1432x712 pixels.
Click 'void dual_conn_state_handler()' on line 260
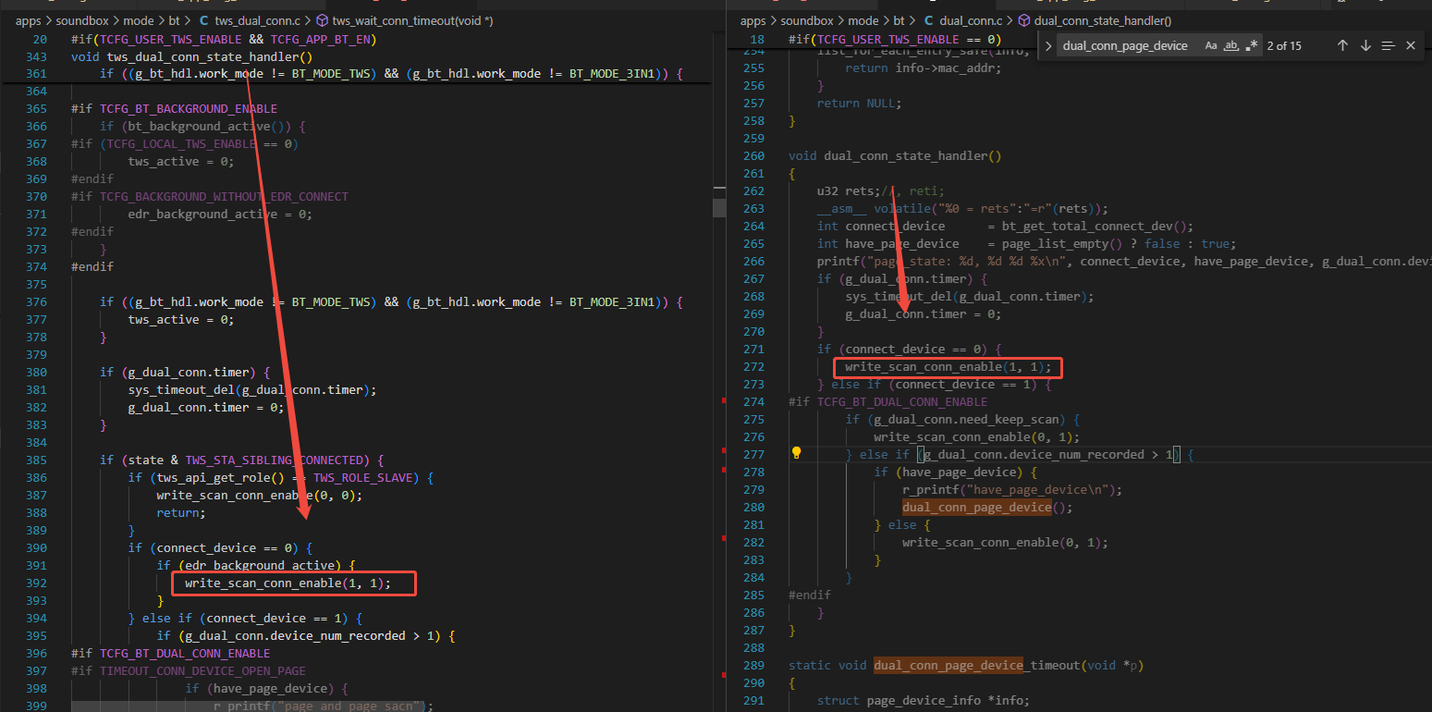point(895,156)
